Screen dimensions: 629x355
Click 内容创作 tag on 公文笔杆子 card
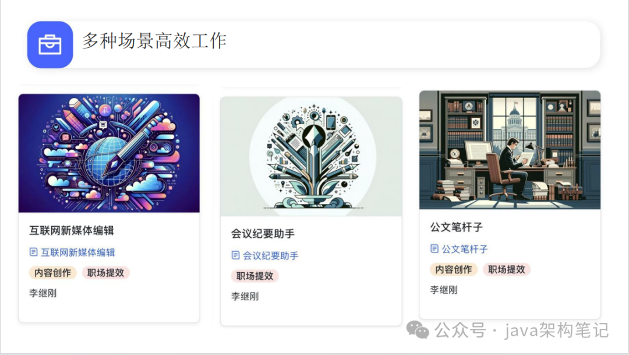[x=454, y=269]
